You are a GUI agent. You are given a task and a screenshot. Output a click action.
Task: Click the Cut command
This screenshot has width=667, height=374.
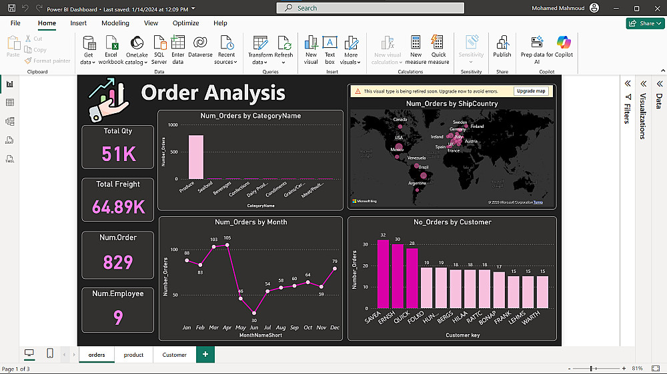[x=33, y=39]
